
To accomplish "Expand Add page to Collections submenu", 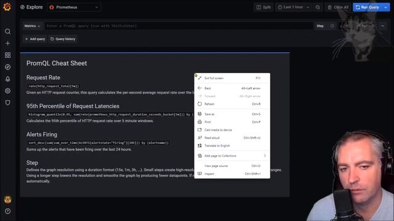I will pyautogui.click(x=232, y=155).
